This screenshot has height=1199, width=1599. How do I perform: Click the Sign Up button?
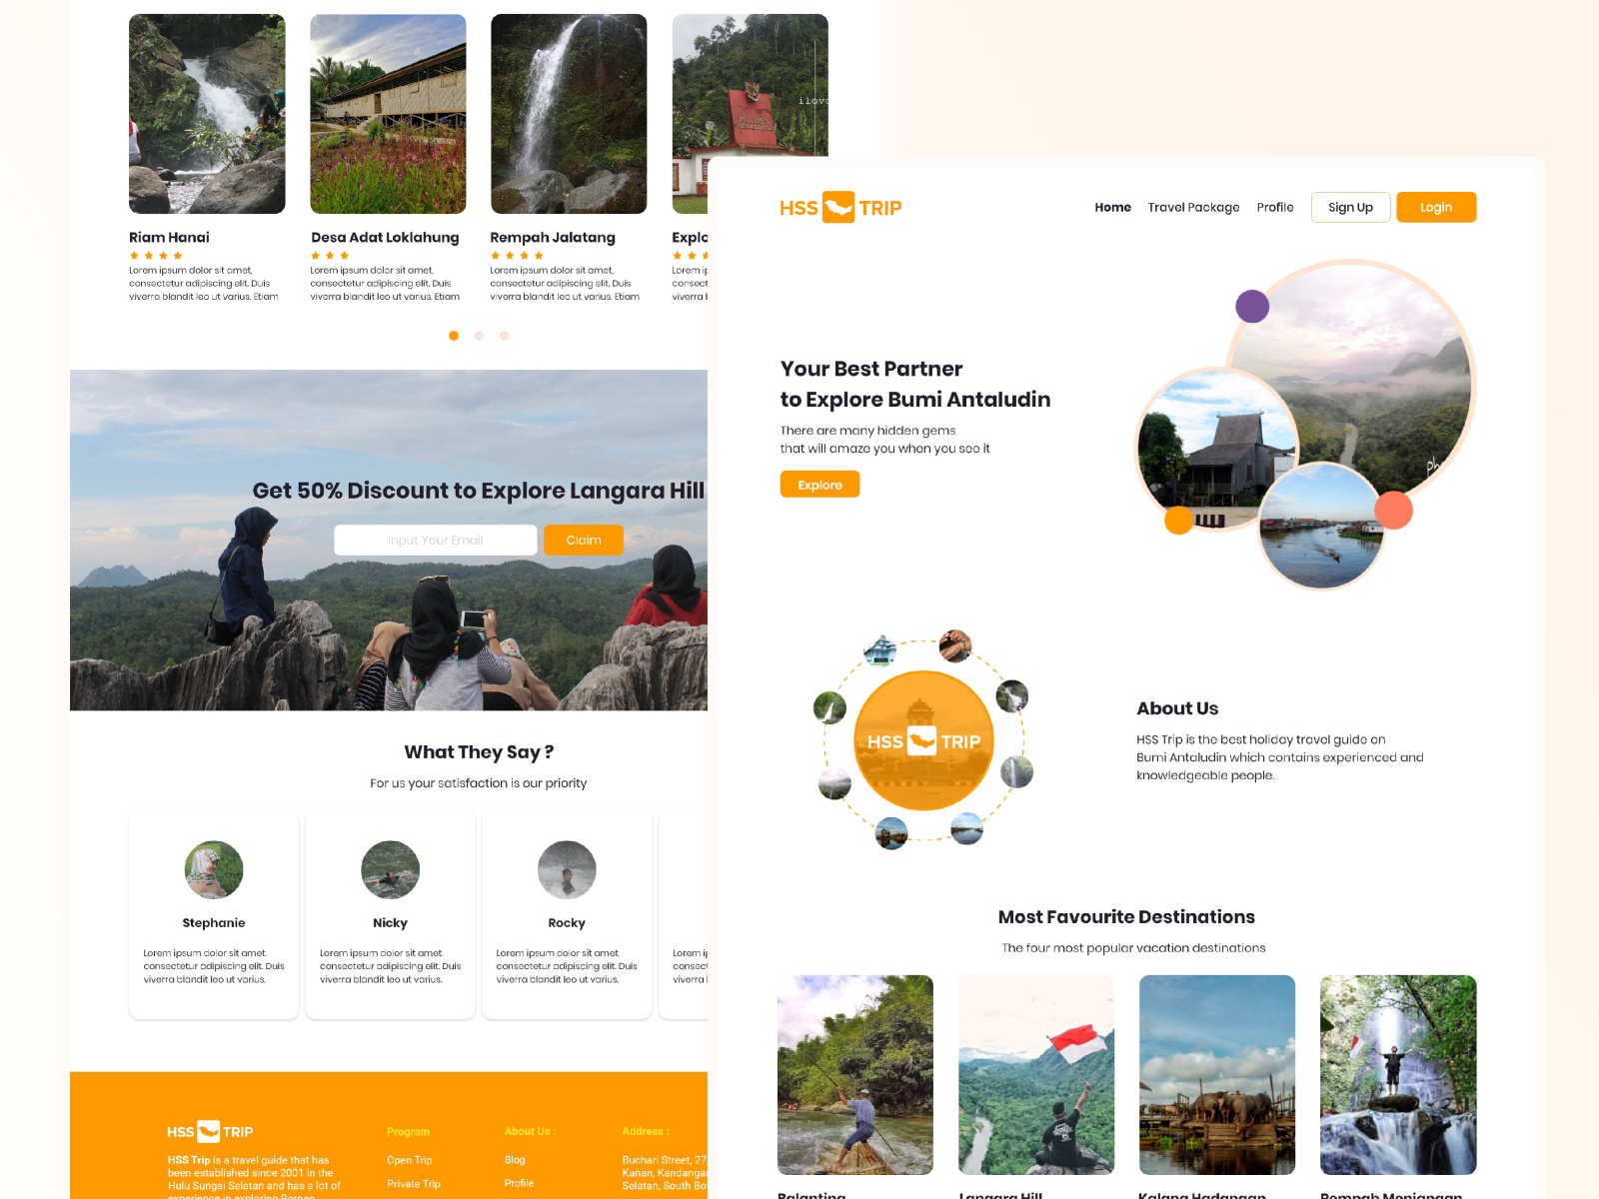coord(1350,207)
